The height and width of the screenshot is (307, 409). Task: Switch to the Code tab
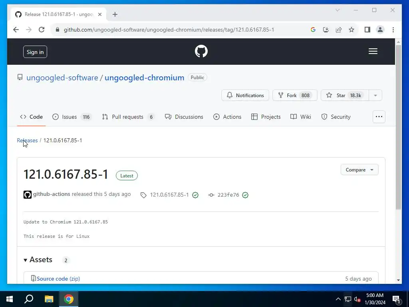coord(31,117)
